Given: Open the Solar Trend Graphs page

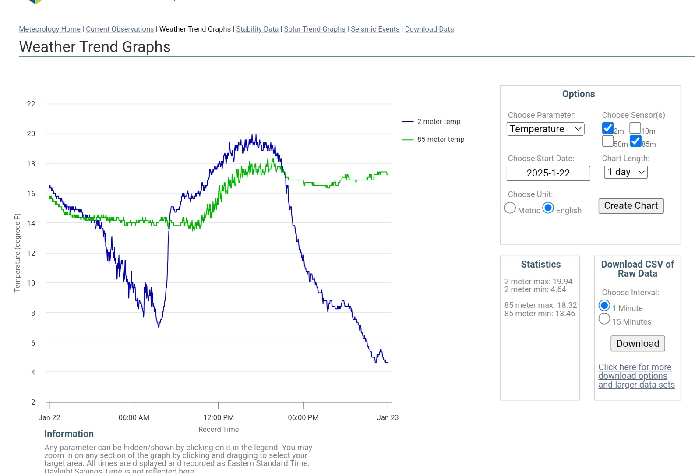Looking at the screenshot, I should coord(314,29).
